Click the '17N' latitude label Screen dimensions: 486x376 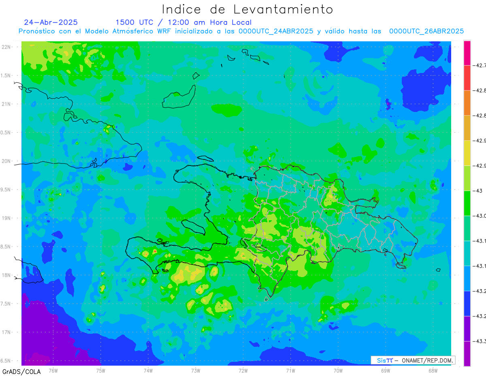[x=6, y=332]
